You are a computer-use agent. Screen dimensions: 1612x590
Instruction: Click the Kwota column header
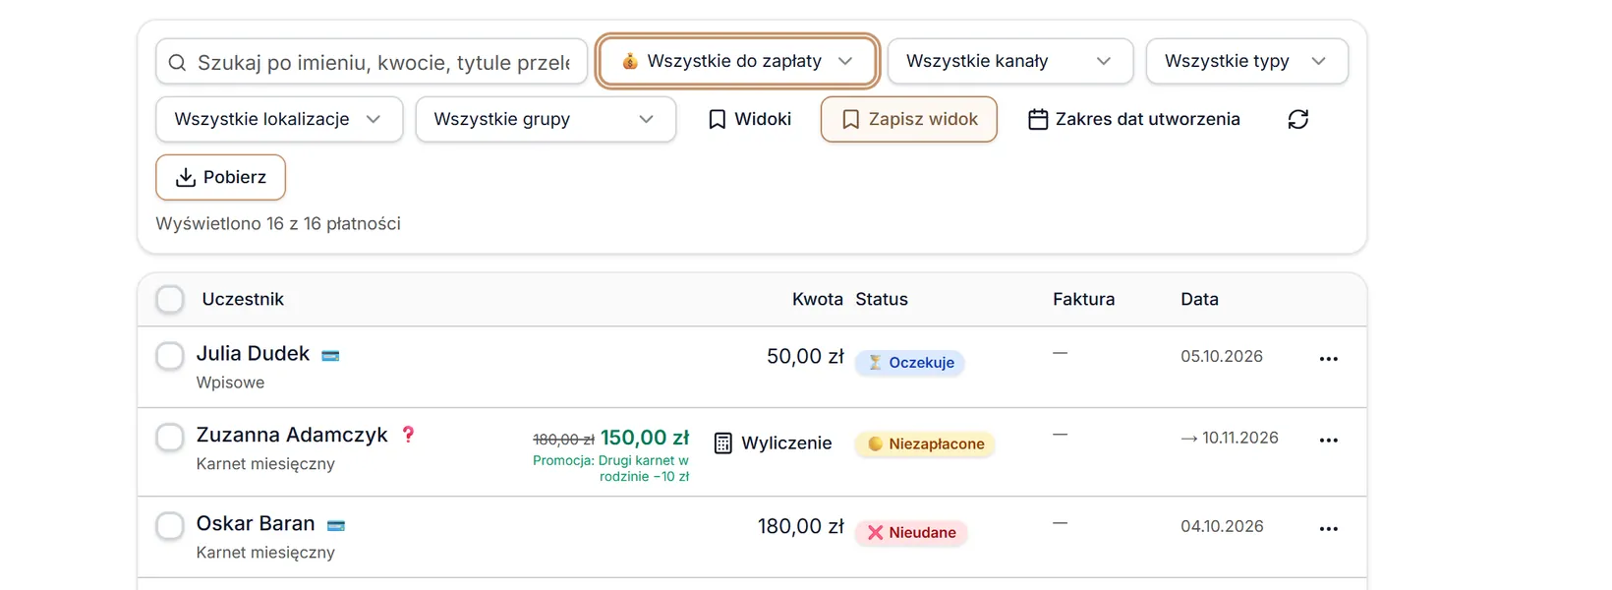pyautogui.click(x=818, y=299)
